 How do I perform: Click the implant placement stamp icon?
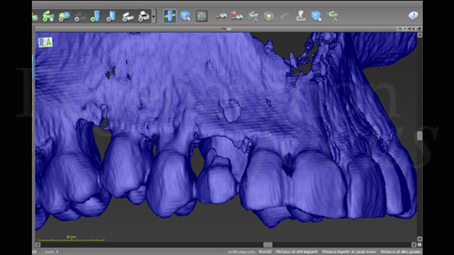click(301, 16)
